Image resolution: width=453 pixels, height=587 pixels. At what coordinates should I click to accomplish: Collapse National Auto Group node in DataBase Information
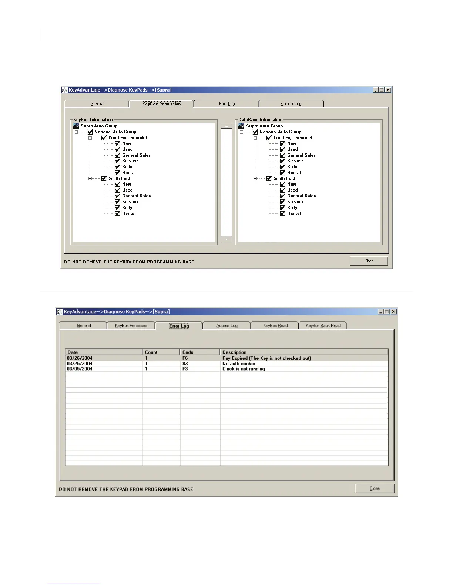(241, 132)
